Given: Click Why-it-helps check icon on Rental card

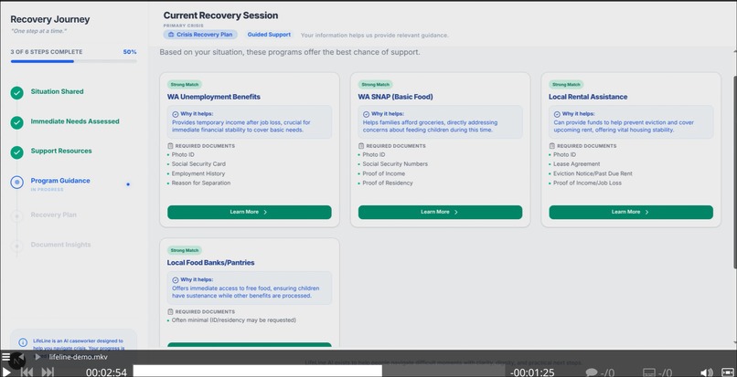Looking at the screenshot, I should [x=557, y=114].
